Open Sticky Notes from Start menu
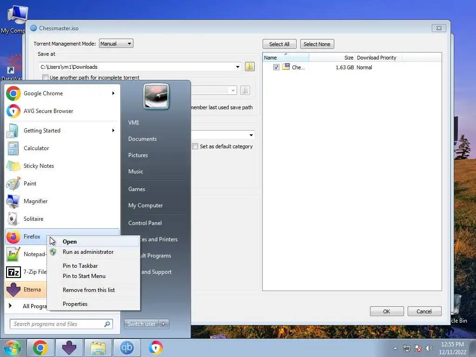The width and height of the screenshot is (476, 357). (62, 166)
